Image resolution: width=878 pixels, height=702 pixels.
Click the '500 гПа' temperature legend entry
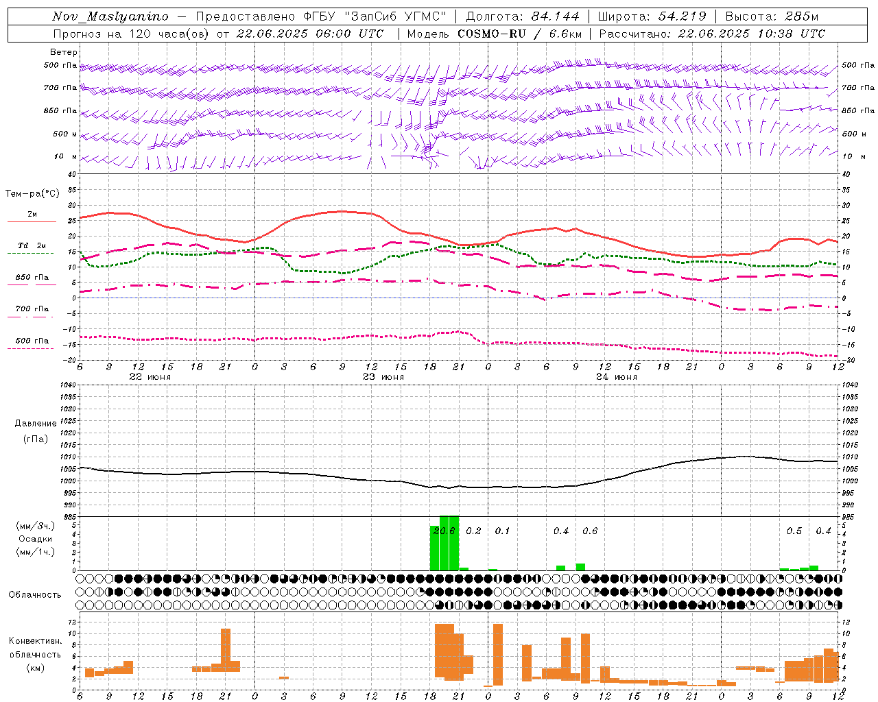[x=32, y=341]
